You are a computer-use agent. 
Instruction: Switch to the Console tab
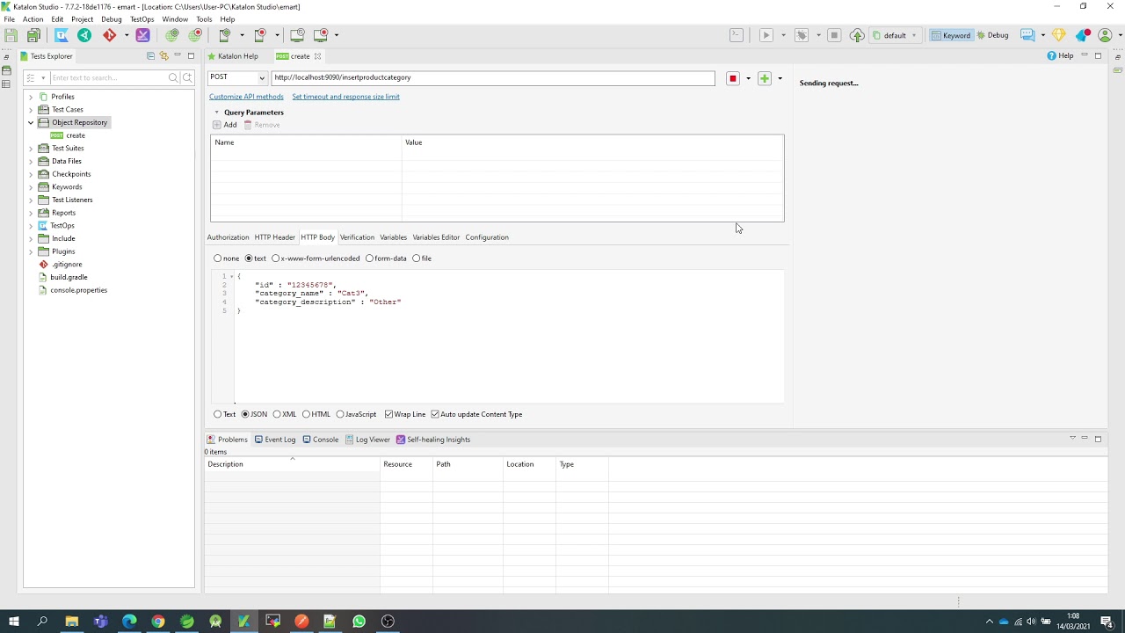320,440
